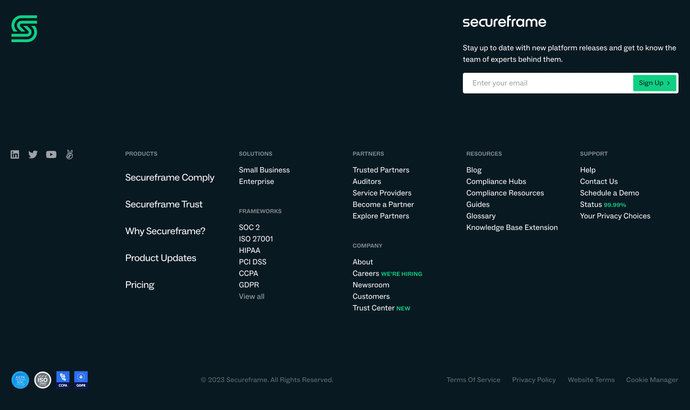Open the Careers link
Viewport: 690px width, 410px height.
pyautogui.click(x=366, y=273)
